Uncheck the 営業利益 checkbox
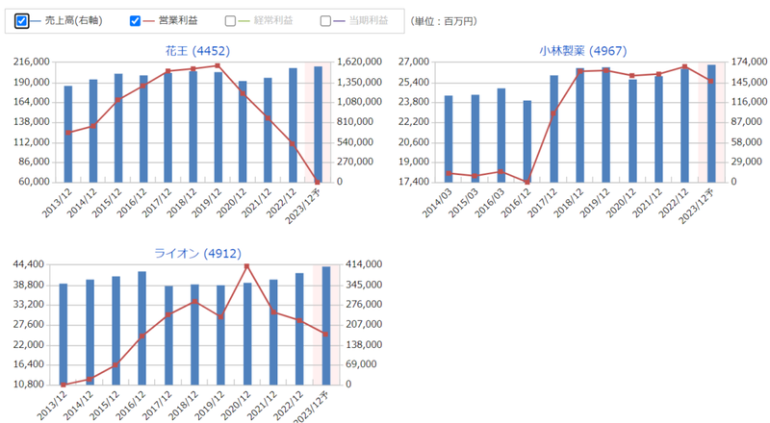Screen dimensions: 770x423 135,21
